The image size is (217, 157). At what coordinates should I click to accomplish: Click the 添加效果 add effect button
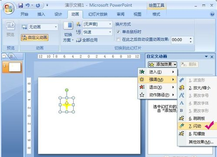point(162,64)
